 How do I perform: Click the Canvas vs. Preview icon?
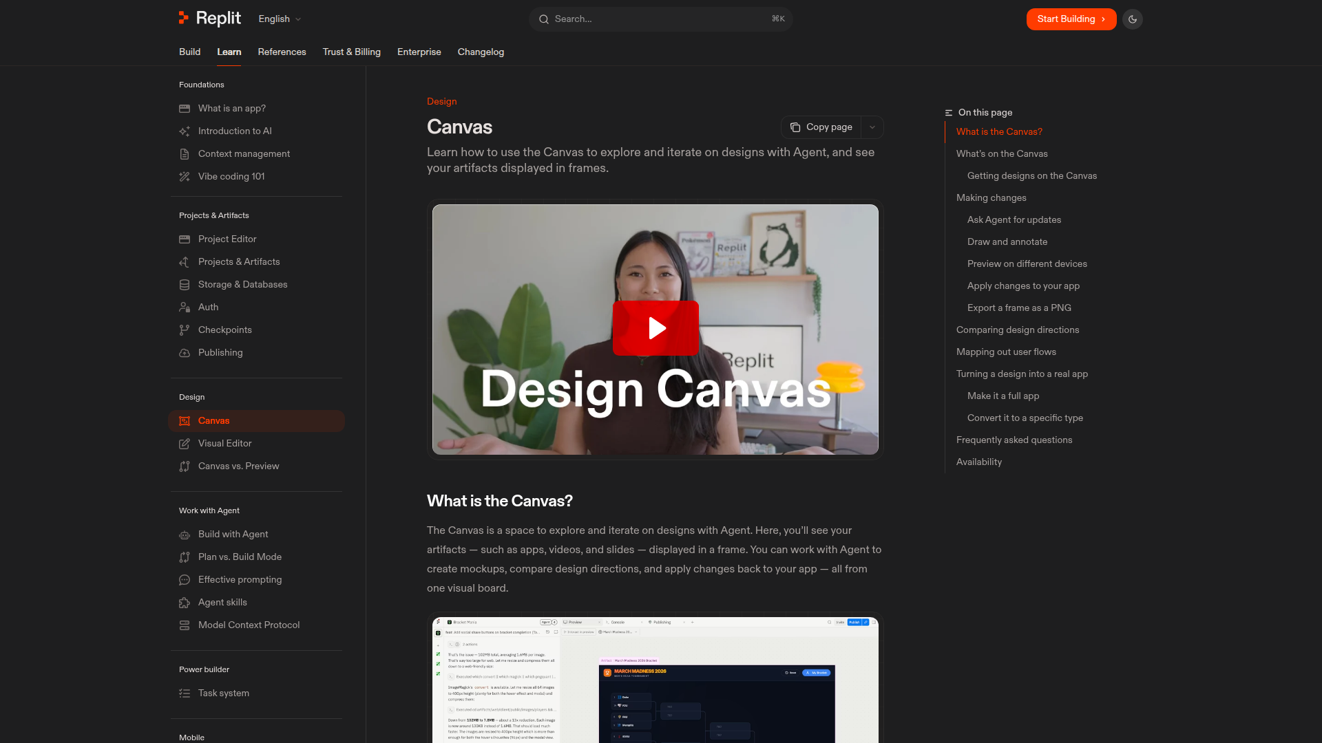(x=185, y=466)
